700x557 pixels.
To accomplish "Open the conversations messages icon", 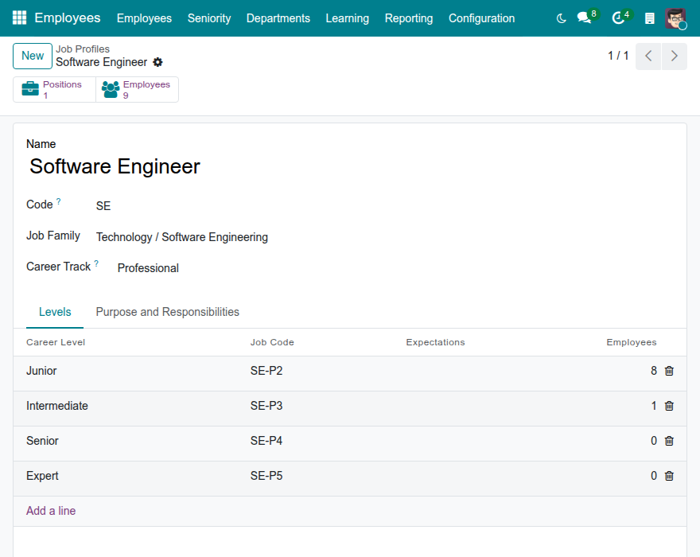I will tap(585, 18).
